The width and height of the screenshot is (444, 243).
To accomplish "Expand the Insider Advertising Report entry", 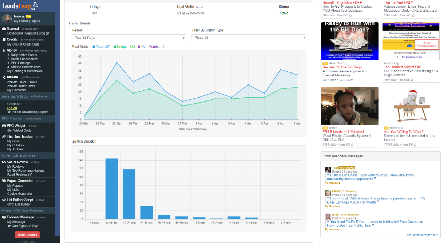I will (x=26, y=112).
